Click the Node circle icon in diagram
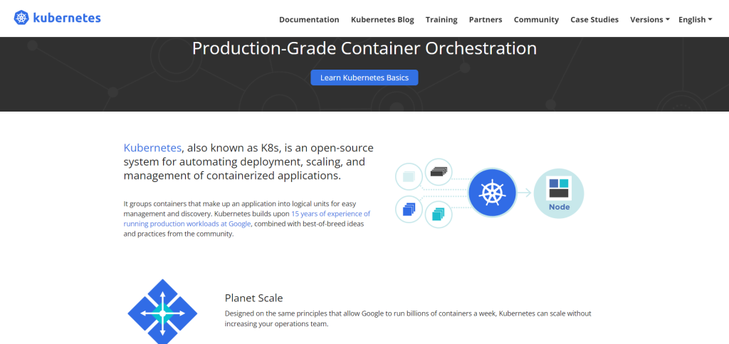Viewport: 729px width, 344px height. pos(559,193)
